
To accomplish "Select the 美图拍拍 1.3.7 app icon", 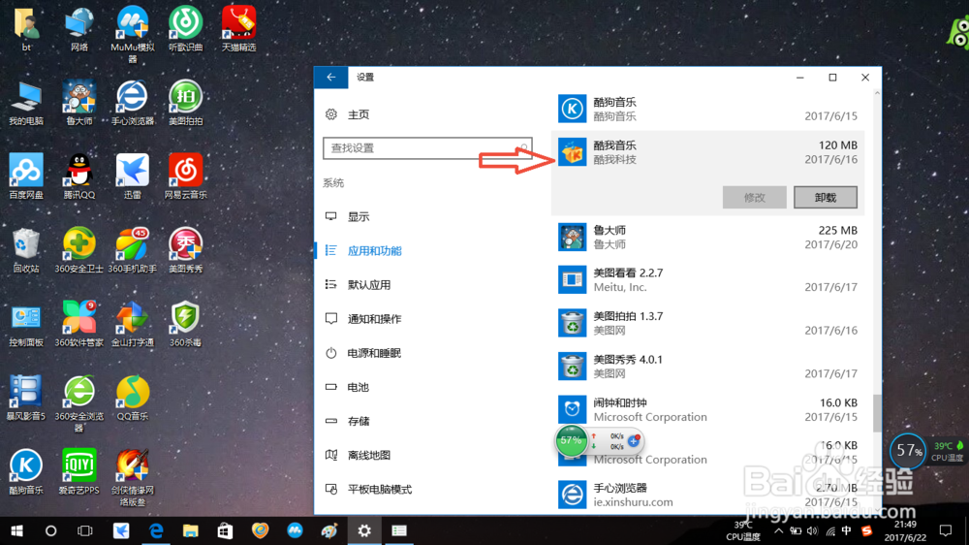I will (573, 323).
